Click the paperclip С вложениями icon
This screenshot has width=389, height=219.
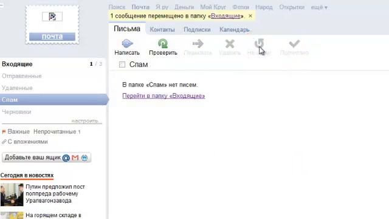pyautogui.click(x=4, y=142)
